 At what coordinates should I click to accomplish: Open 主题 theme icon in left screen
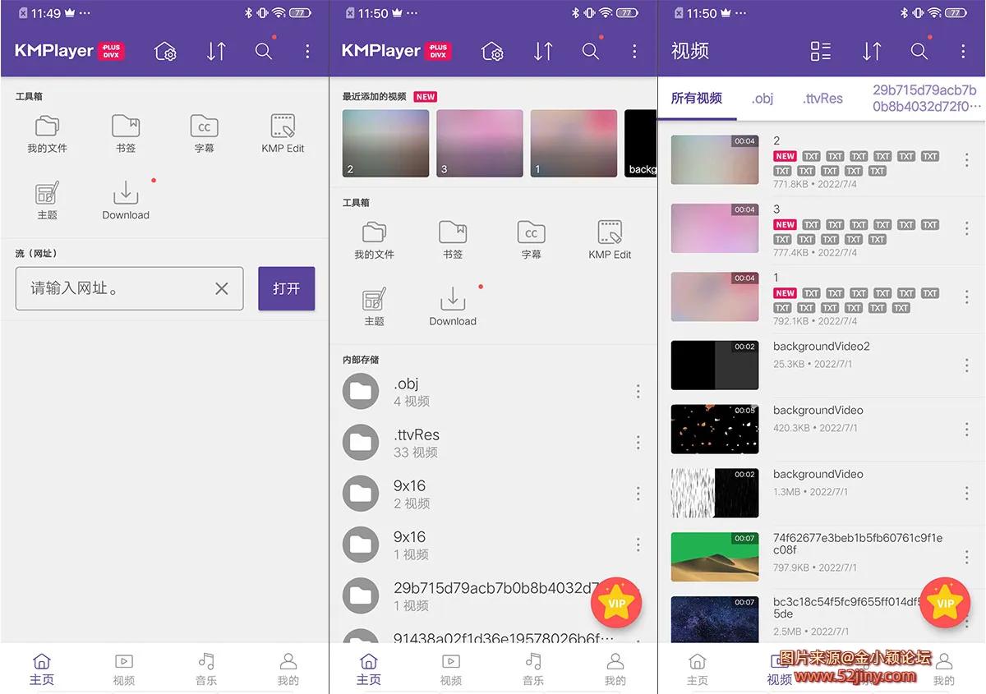(x=47, y=200)
